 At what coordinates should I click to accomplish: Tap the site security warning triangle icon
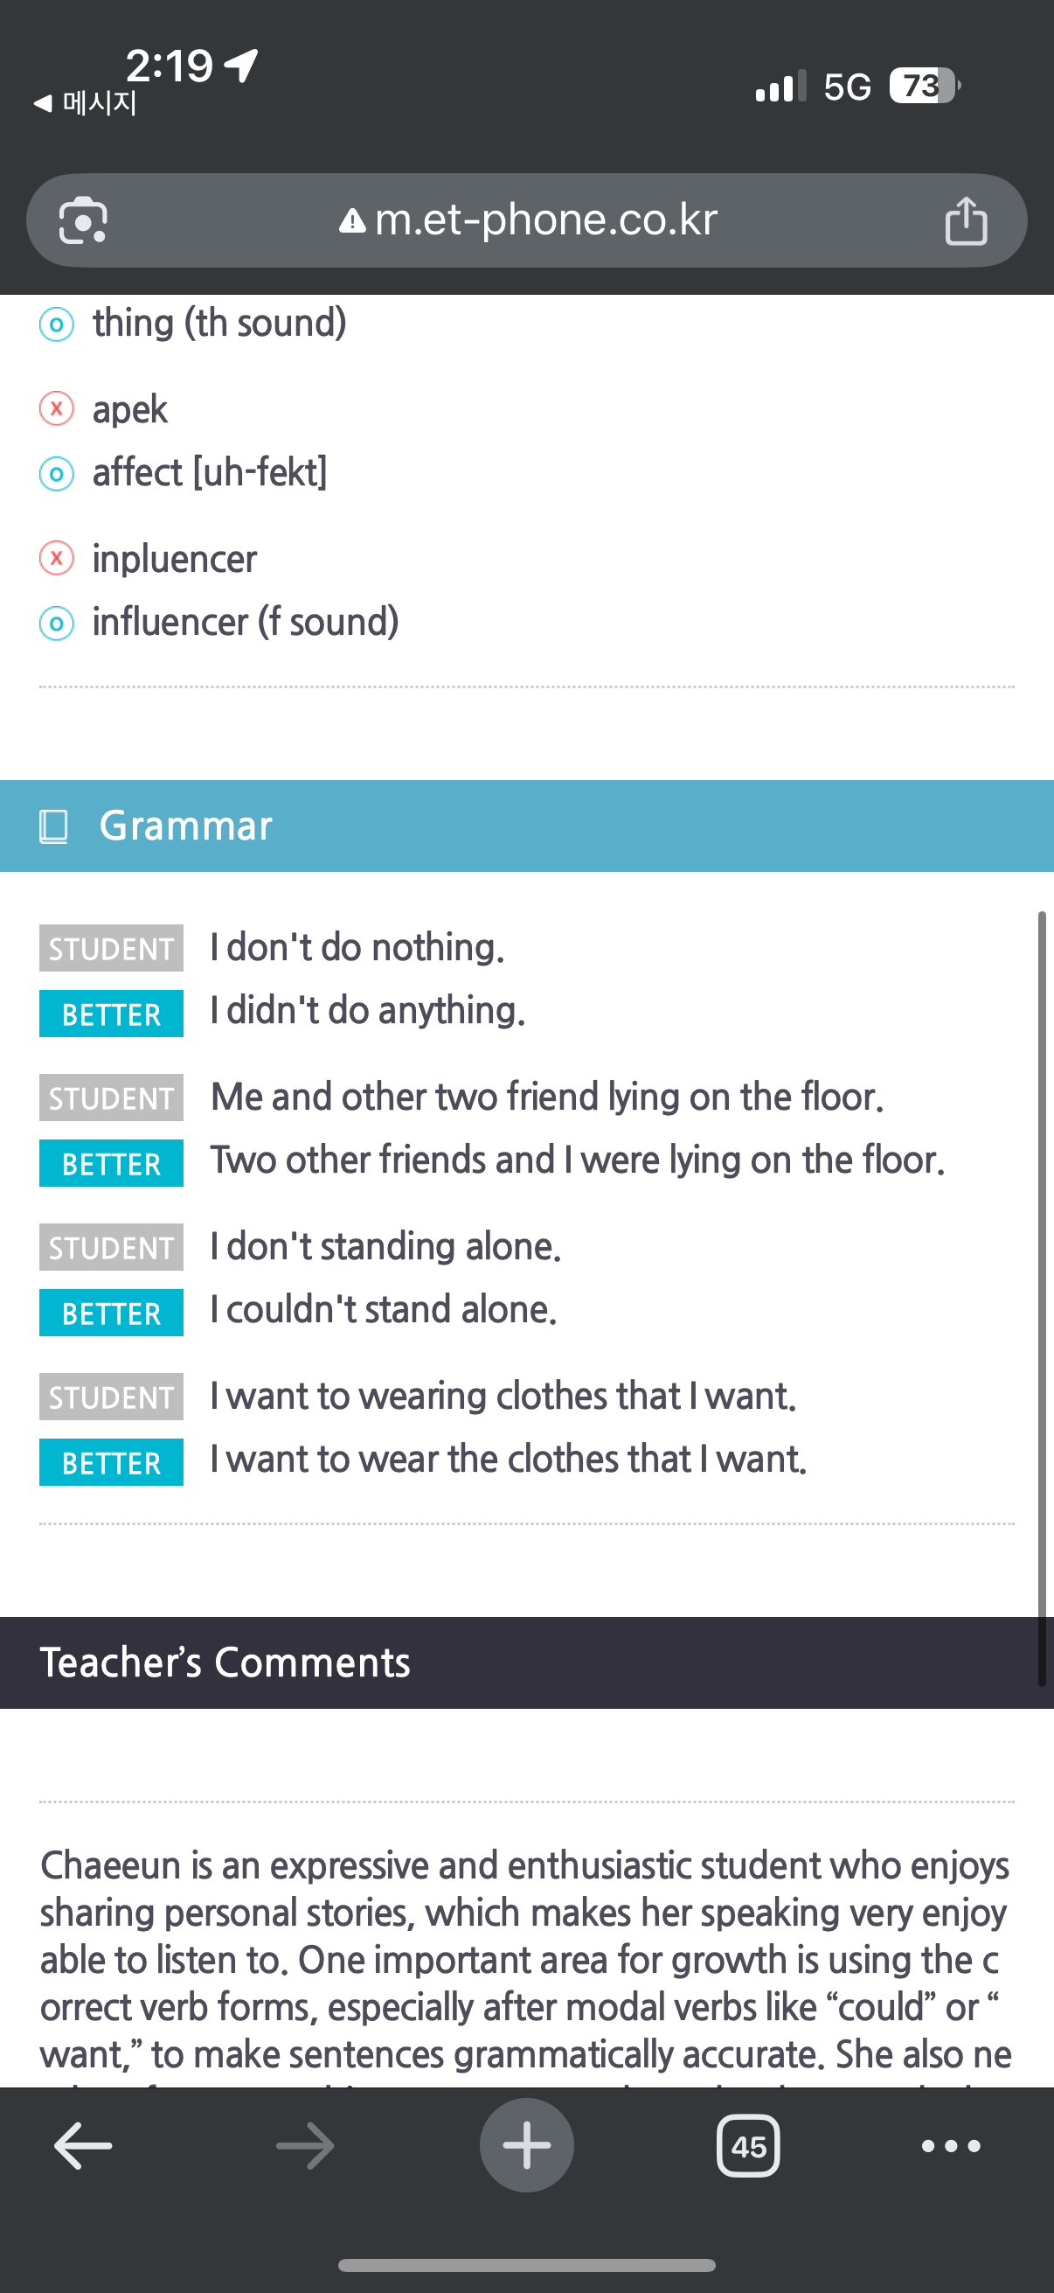tap(352, 220)
